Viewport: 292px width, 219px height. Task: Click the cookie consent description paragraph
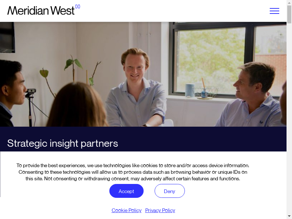click(133, 172)
